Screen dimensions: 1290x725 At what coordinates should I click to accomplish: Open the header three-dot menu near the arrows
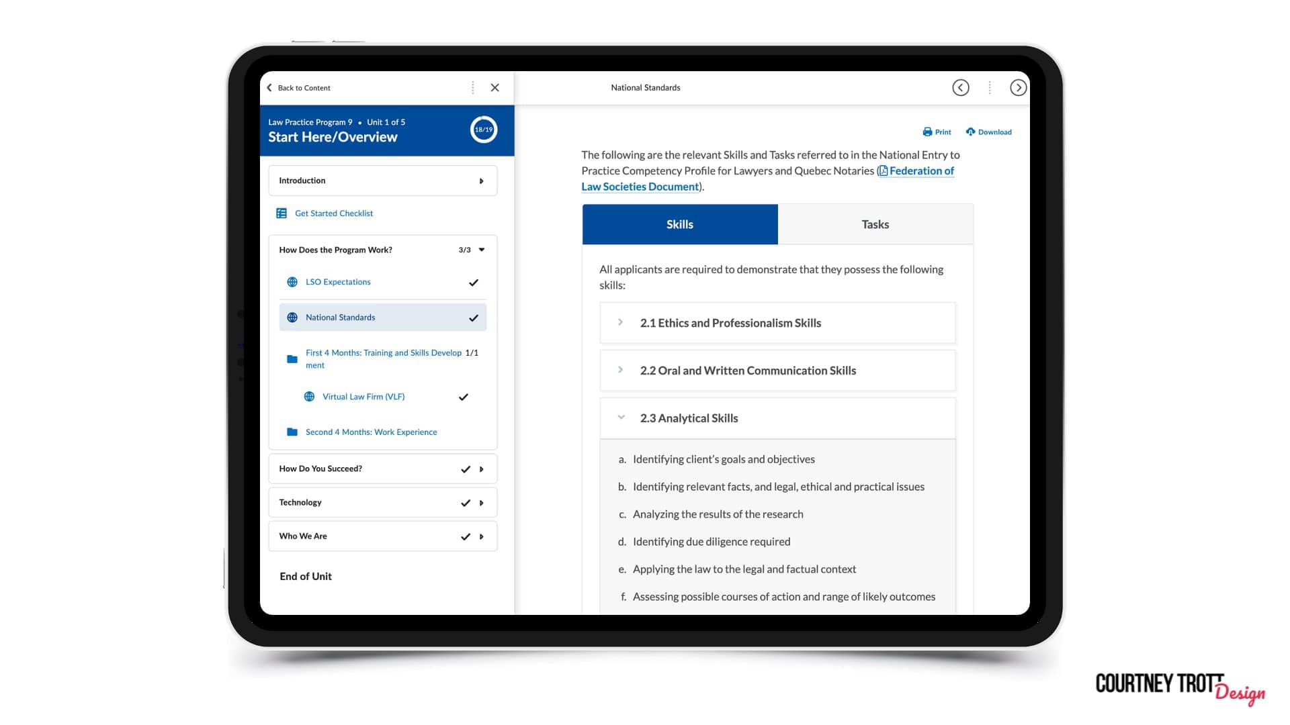(990, 88)
